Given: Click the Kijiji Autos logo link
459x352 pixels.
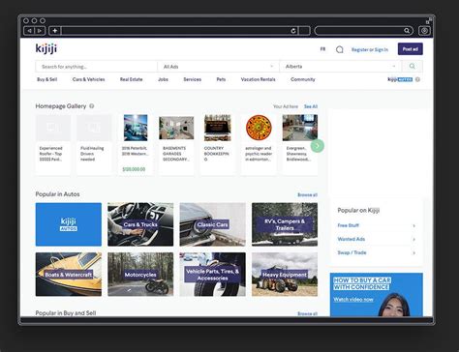Looking at the screenshot, I should click(400, 79).
